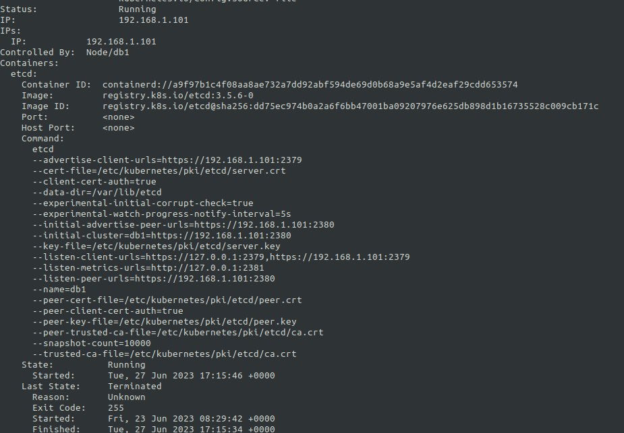Click the Exit Code 255 value
624x433 pixels.
tap(115, 408)
